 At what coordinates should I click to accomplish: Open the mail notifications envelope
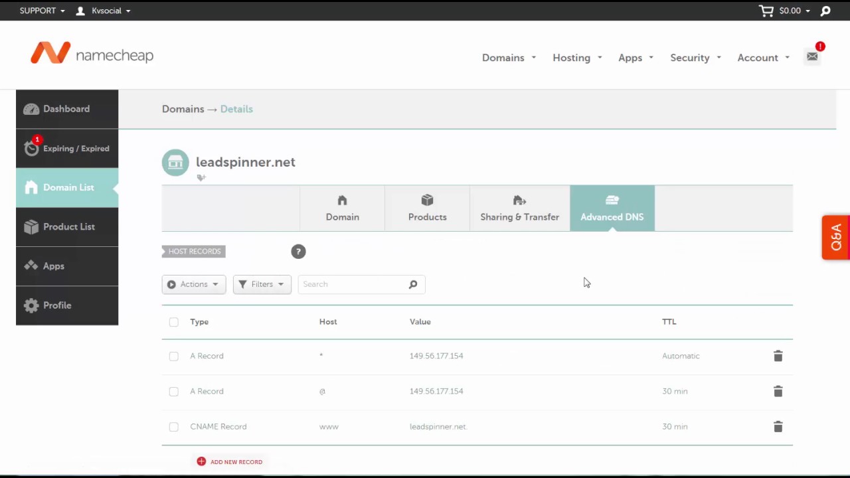[812, 57]
